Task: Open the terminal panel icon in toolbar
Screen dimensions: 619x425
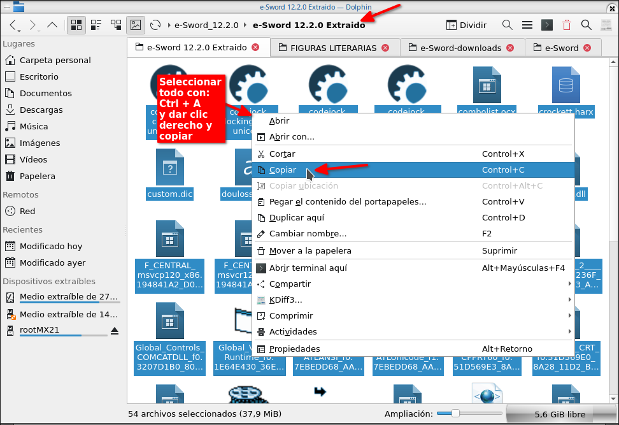Action: pyautogui.click(x=547, y=25)
